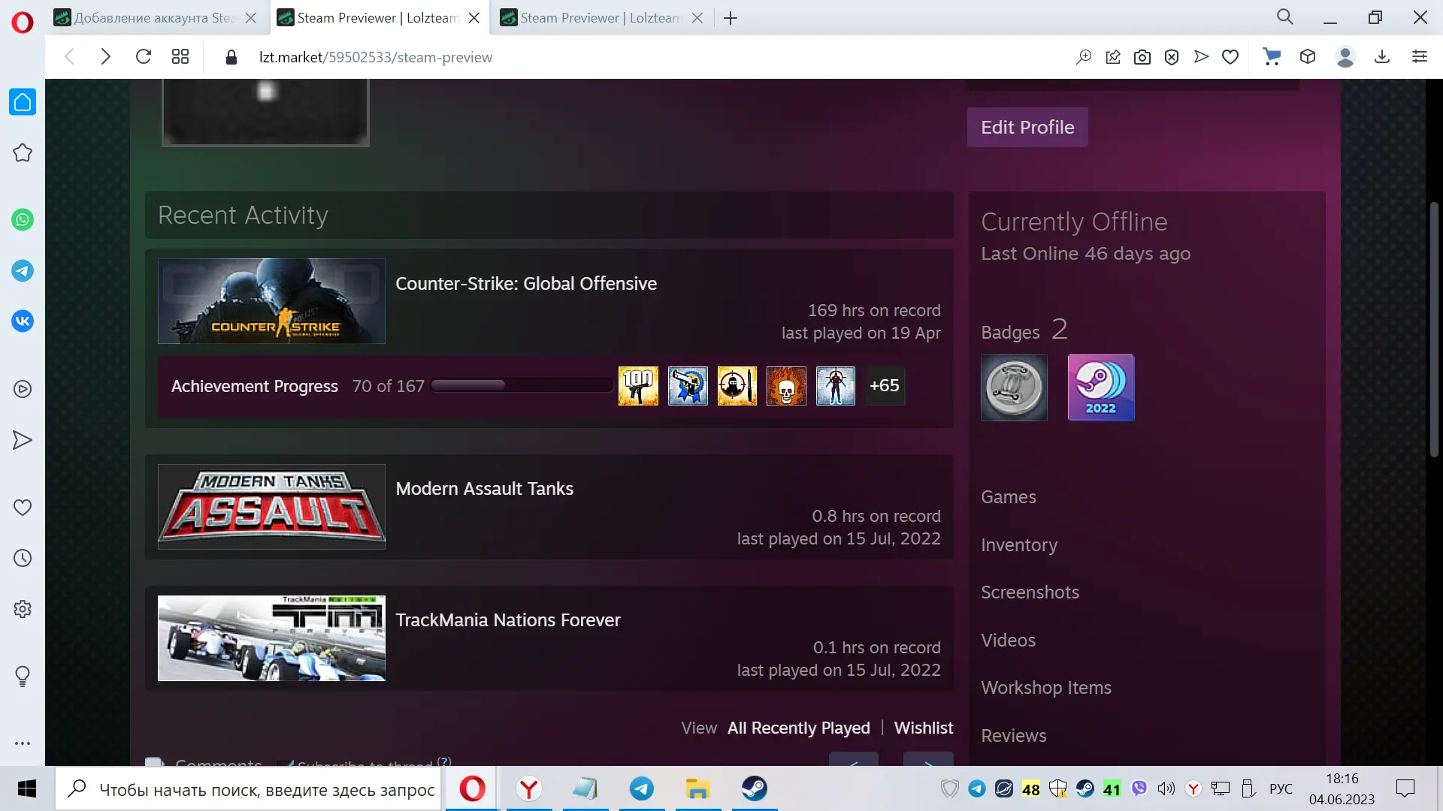This screenshot has height=811, width=1443.
Task: Go forward in browser history
Action: click(x=106, y=57)
